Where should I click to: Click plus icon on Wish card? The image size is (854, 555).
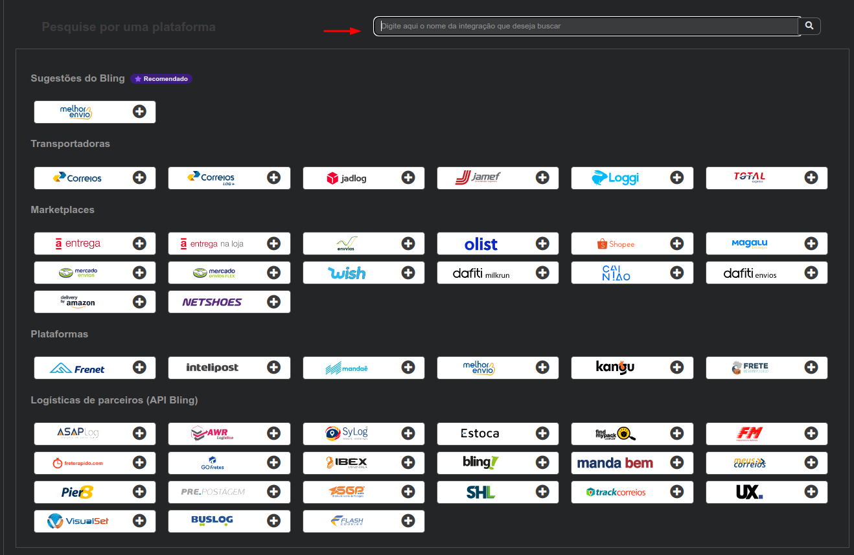[x=408, y=273]
